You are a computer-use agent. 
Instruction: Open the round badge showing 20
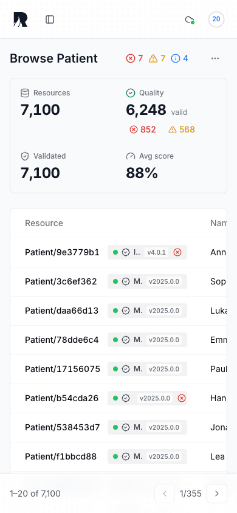click(x=216, y=19)
